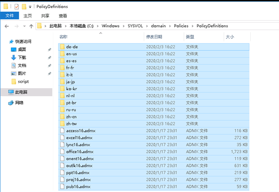Select the file named proj16.admx

(x=79, y=179)
